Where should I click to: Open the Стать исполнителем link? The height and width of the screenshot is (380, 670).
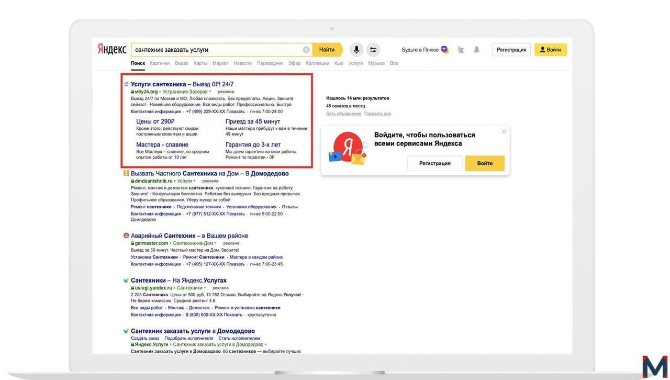(239, 338)
